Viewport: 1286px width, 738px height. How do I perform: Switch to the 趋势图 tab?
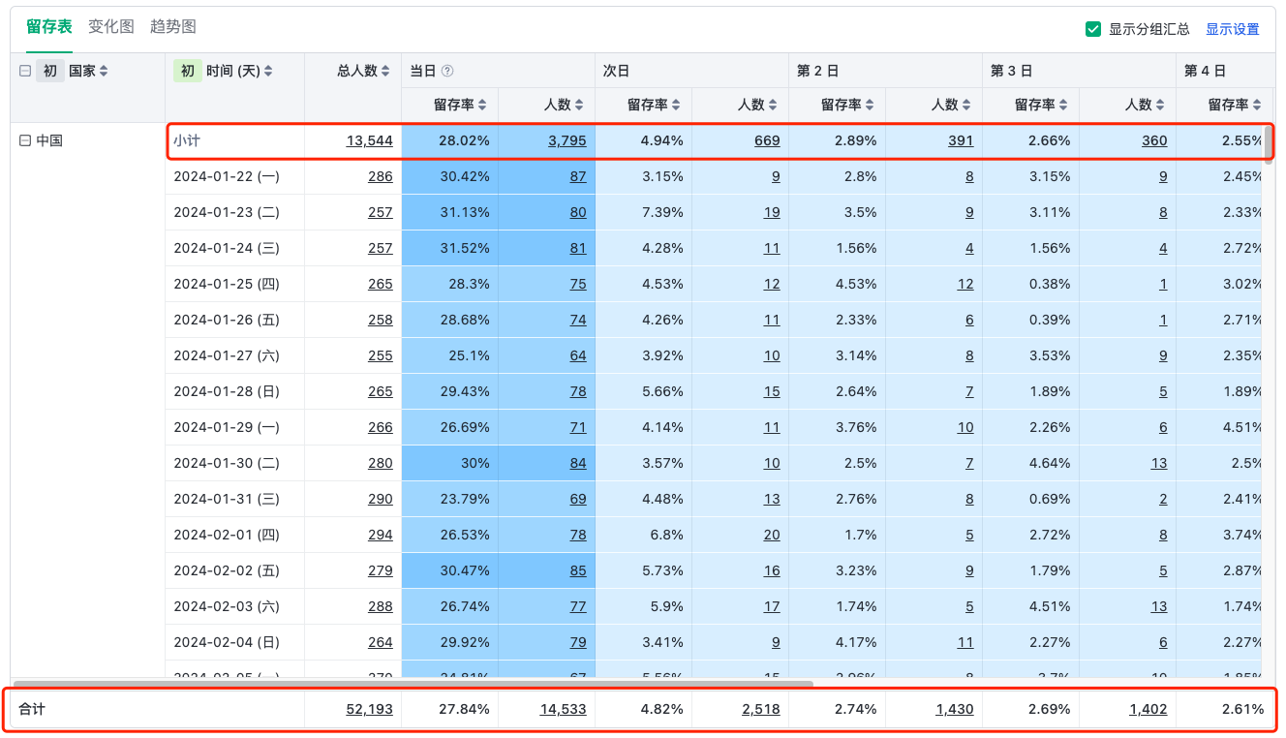tap(173, 27)
